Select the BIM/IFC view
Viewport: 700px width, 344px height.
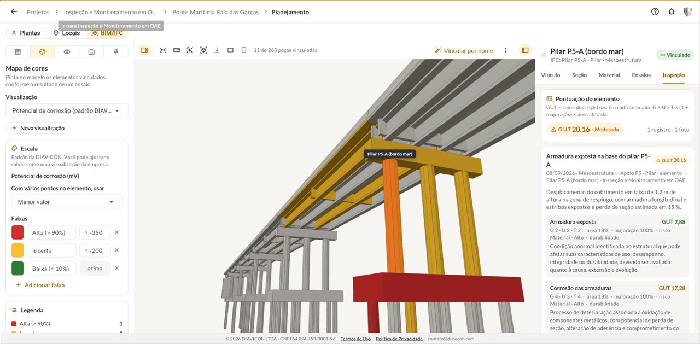[x=107, y=33]
